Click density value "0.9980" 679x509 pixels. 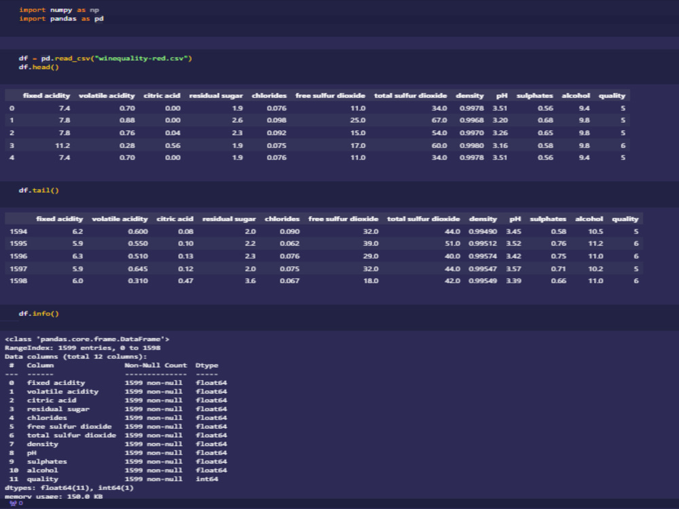(472, 146)
